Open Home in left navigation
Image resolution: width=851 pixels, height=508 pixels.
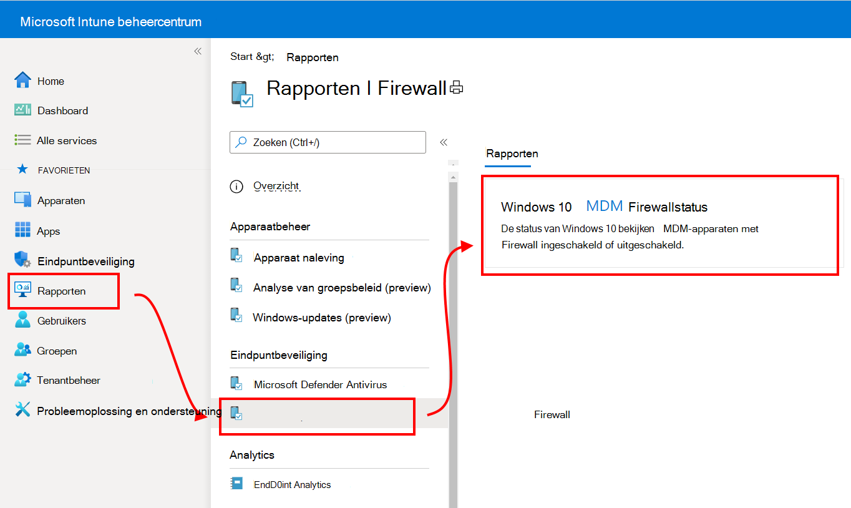tap(51, 81)
